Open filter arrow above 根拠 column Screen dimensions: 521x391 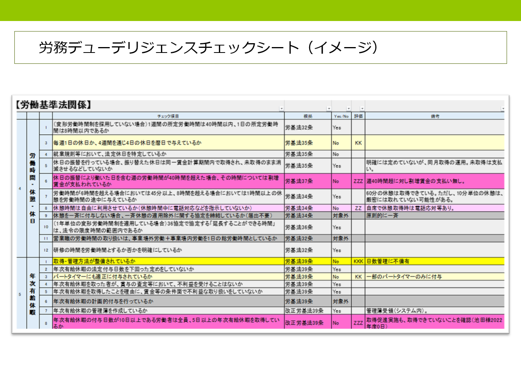(x=329, y=109)
